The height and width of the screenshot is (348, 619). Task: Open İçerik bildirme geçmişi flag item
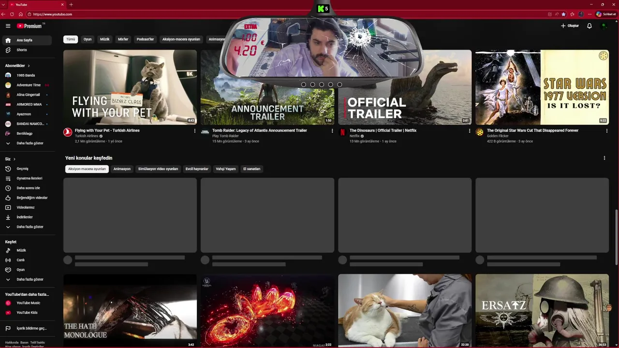click(x=27, y=328)
